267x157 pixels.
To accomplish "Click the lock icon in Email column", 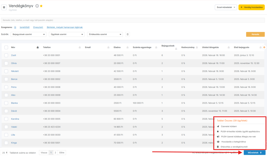I will coord(108,47).
